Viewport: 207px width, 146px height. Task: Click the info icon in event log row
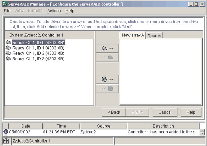(6, 132)
